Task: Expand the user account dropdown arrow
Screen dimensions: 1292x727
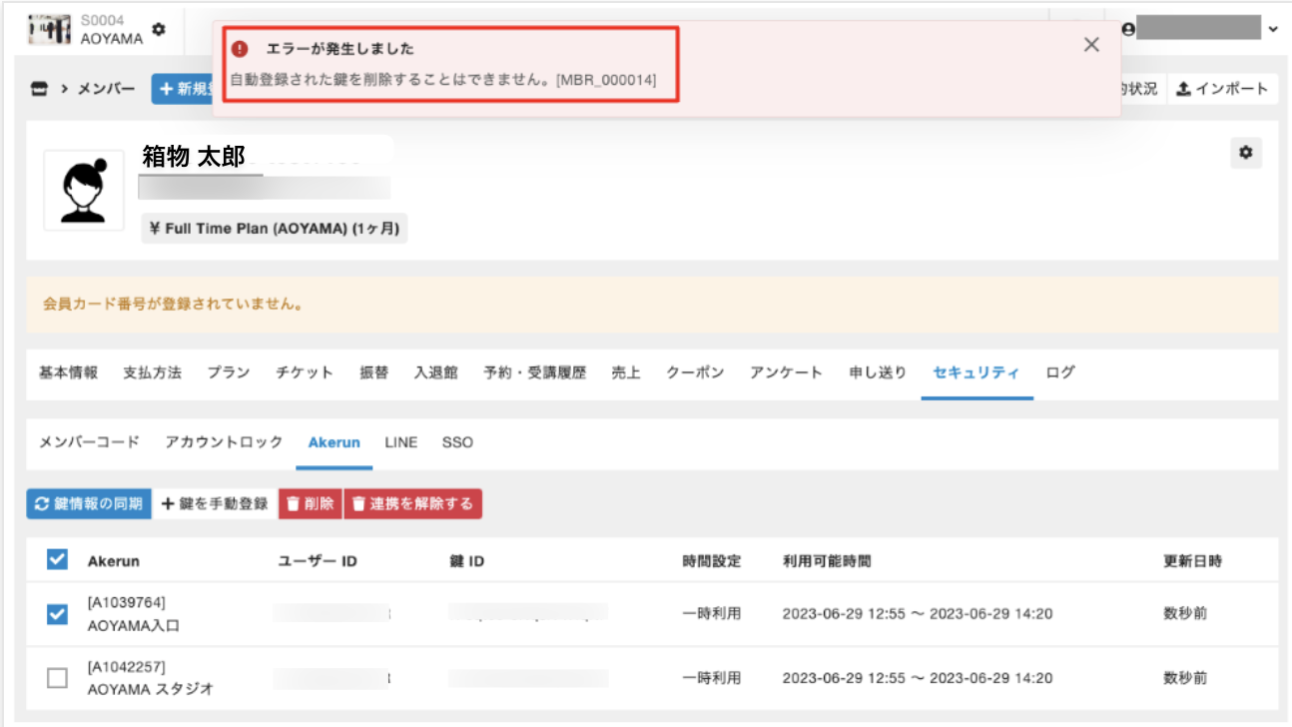Action: point(1272,30)
